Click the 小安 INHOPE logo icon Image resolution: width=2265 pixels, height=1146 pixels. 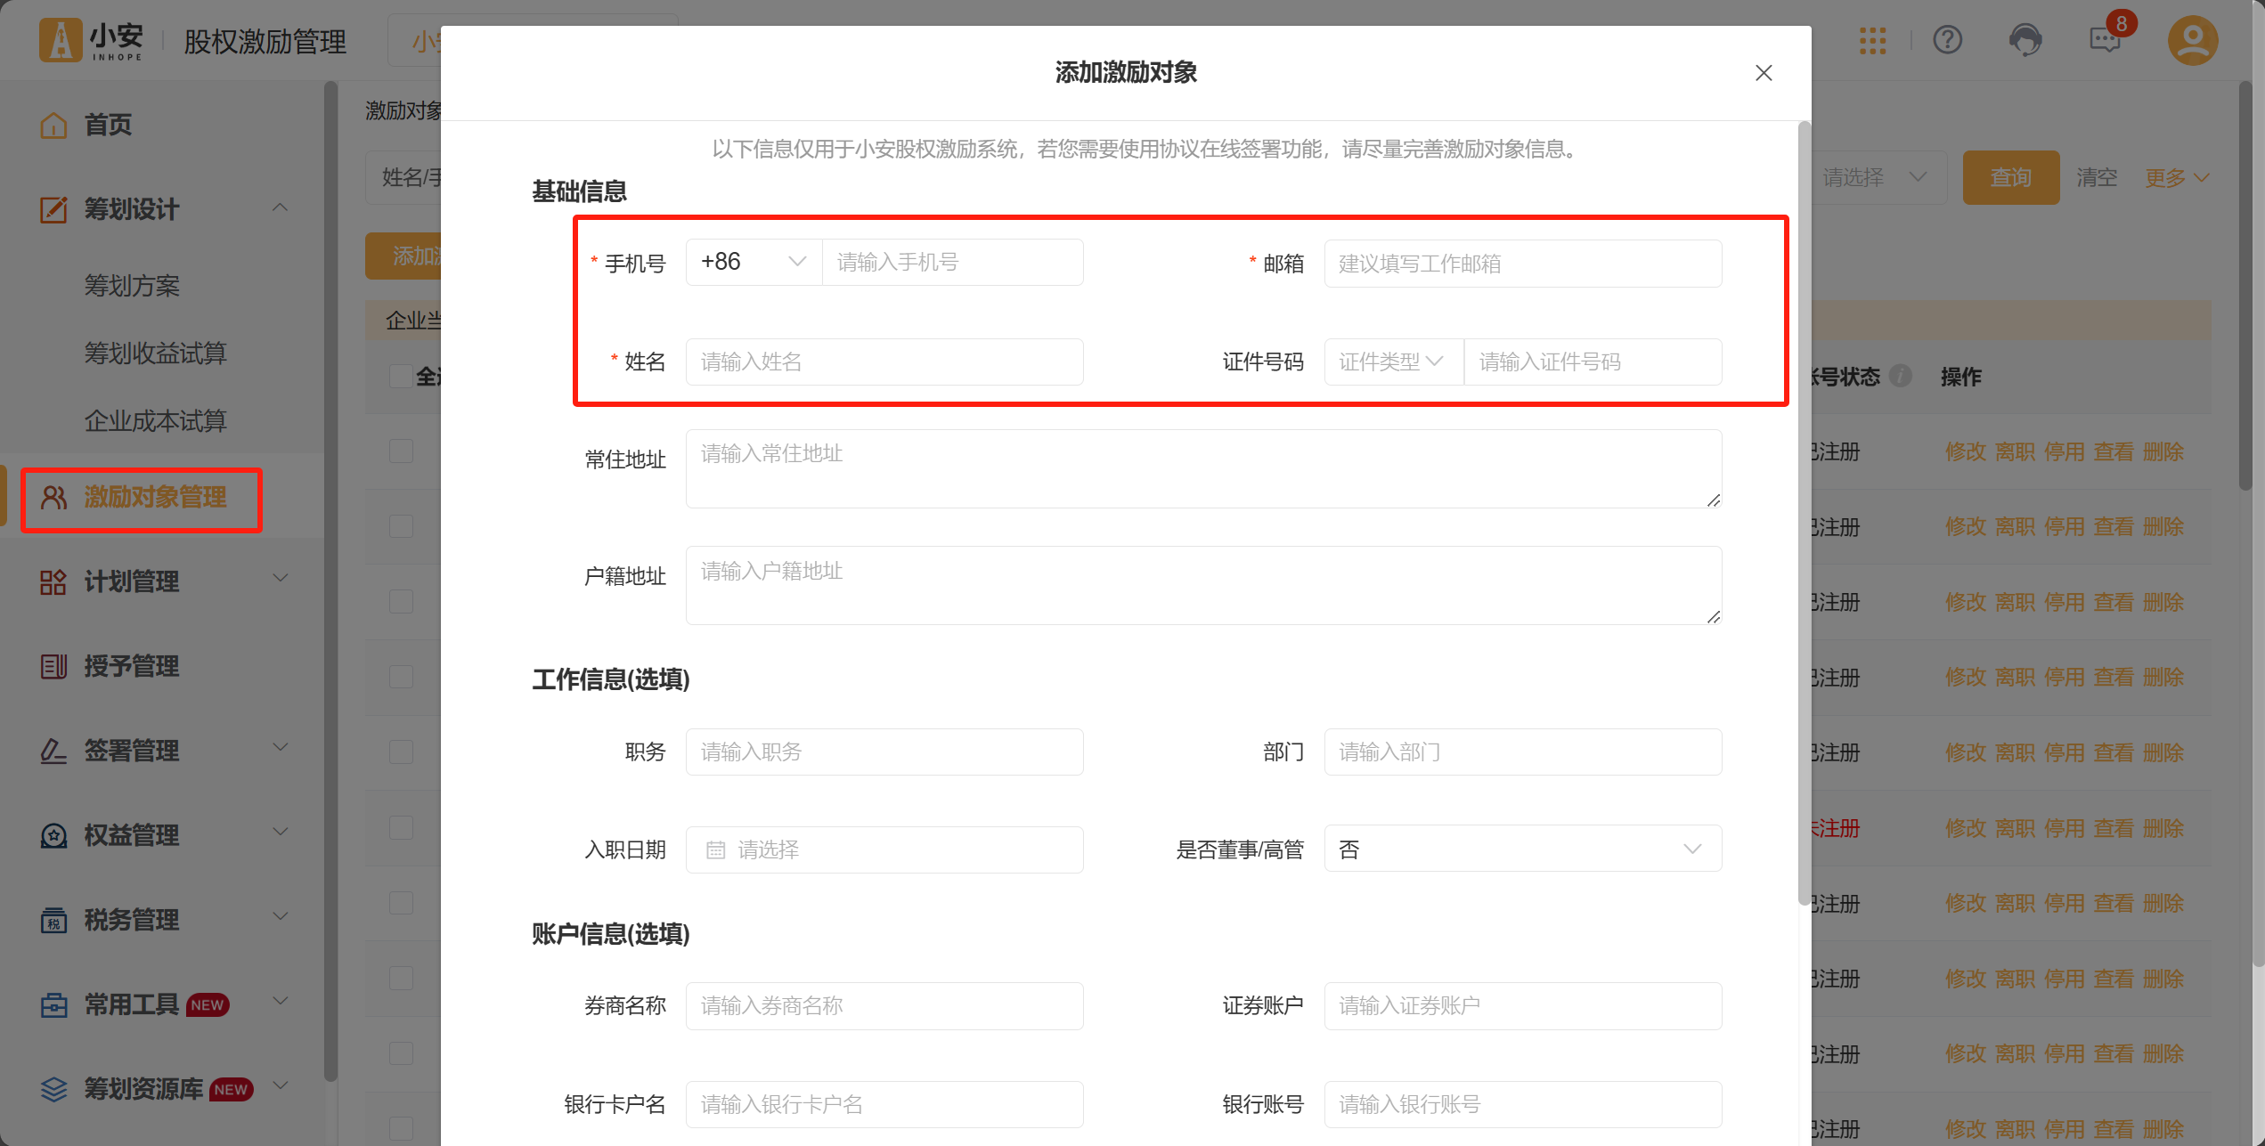[x=61, y=41]
